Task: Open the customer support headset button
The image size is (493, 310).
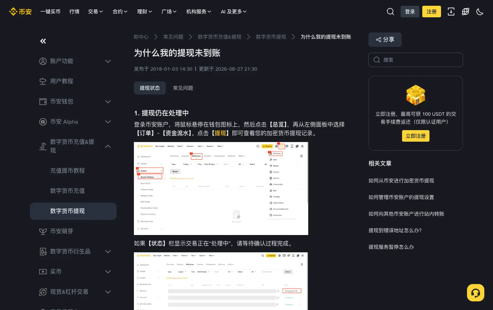Action: pos(476,293)
